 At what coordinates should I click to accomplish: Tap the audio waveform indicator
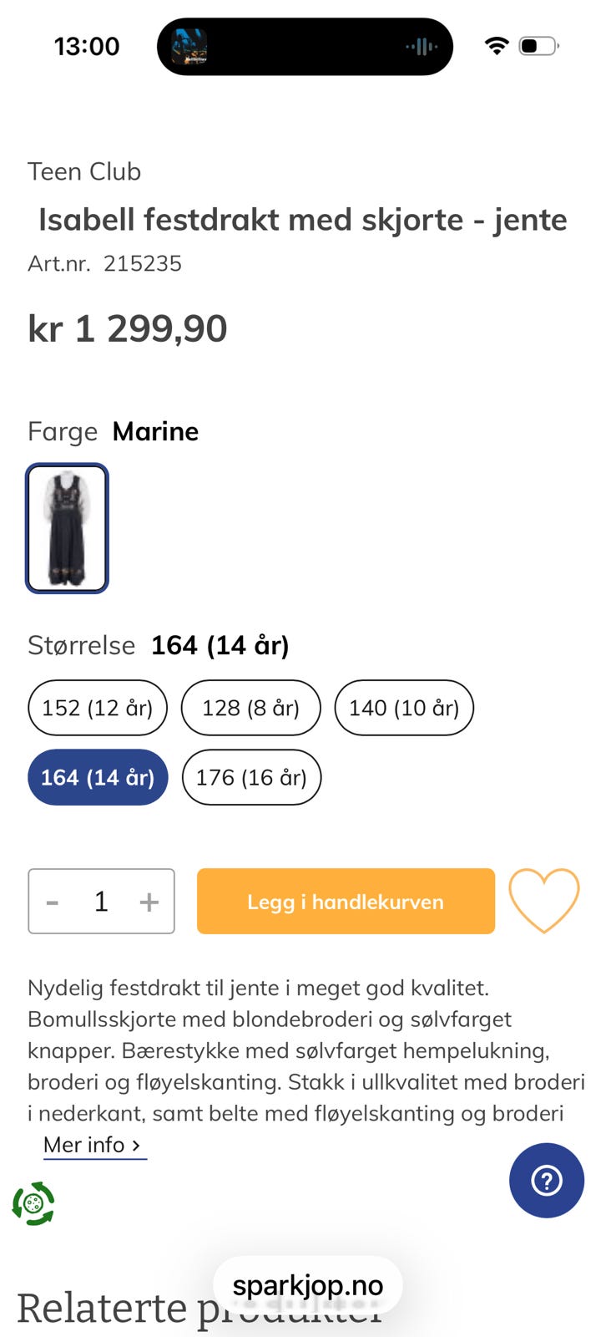pyautogui.click(x=422, y=47)
